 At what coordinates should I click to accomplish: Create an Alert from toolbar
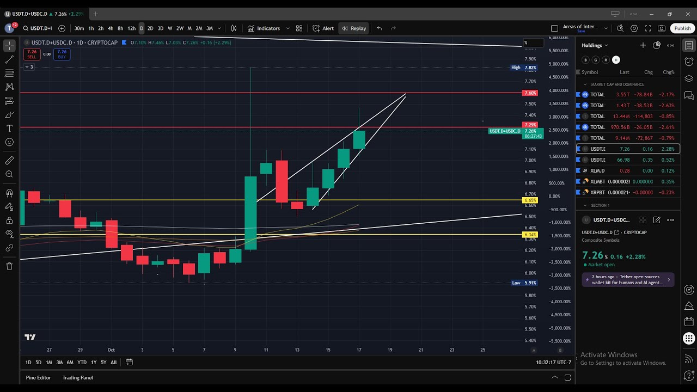[323, 28]
